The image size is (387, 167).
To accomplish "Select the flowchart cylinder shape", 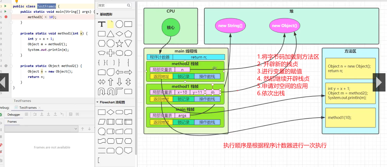I will click(111, 131).
